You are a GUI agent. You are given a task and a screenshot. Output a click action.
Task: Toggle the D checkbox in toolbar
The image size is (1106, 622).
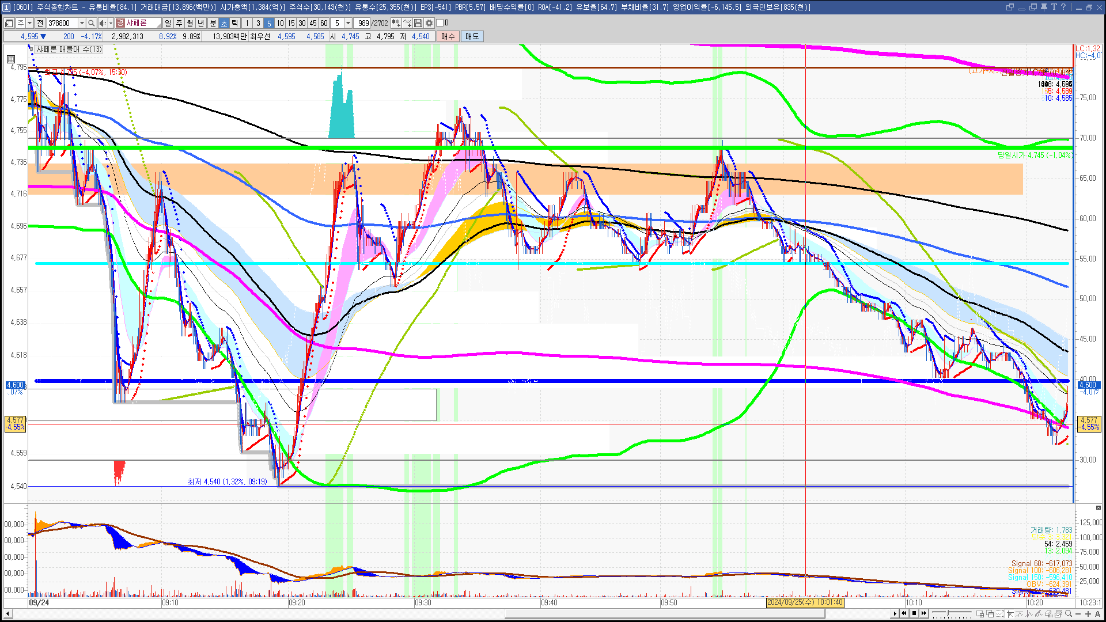click(440, 23)
